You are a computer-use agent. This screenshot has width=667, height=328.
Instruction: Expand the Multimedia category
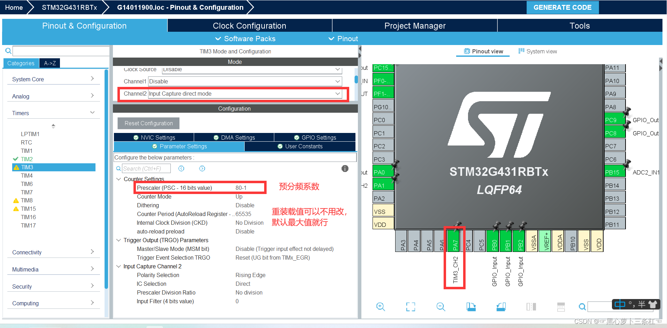tap(53, 269)
